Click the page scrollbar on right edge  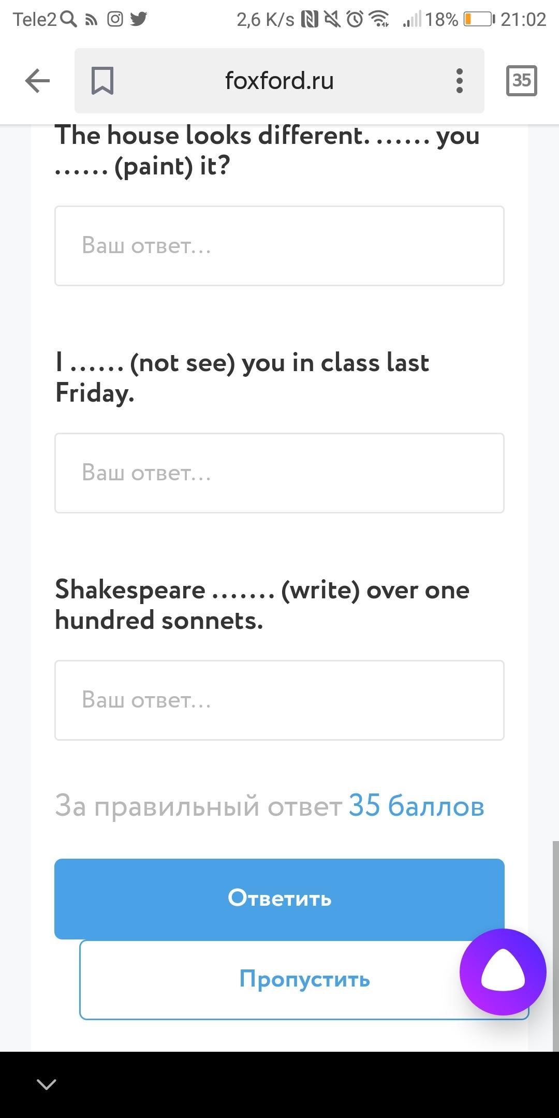[x=556, y=942]
